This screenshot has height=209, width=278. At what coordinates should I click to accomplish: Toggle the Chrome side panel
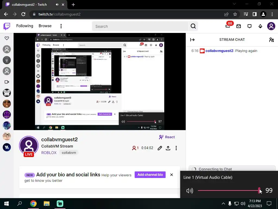(x=255, y=14)
